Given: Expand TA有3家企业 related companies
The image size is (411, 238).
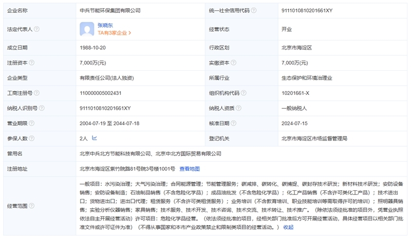Looking at the screenshot, I should (x=114, y=33).
